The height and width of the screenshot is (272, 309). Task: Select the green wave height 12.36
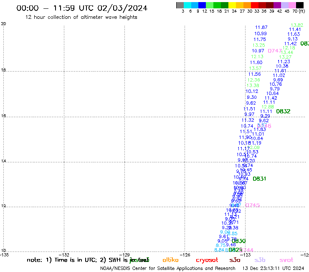click(254, 80)
